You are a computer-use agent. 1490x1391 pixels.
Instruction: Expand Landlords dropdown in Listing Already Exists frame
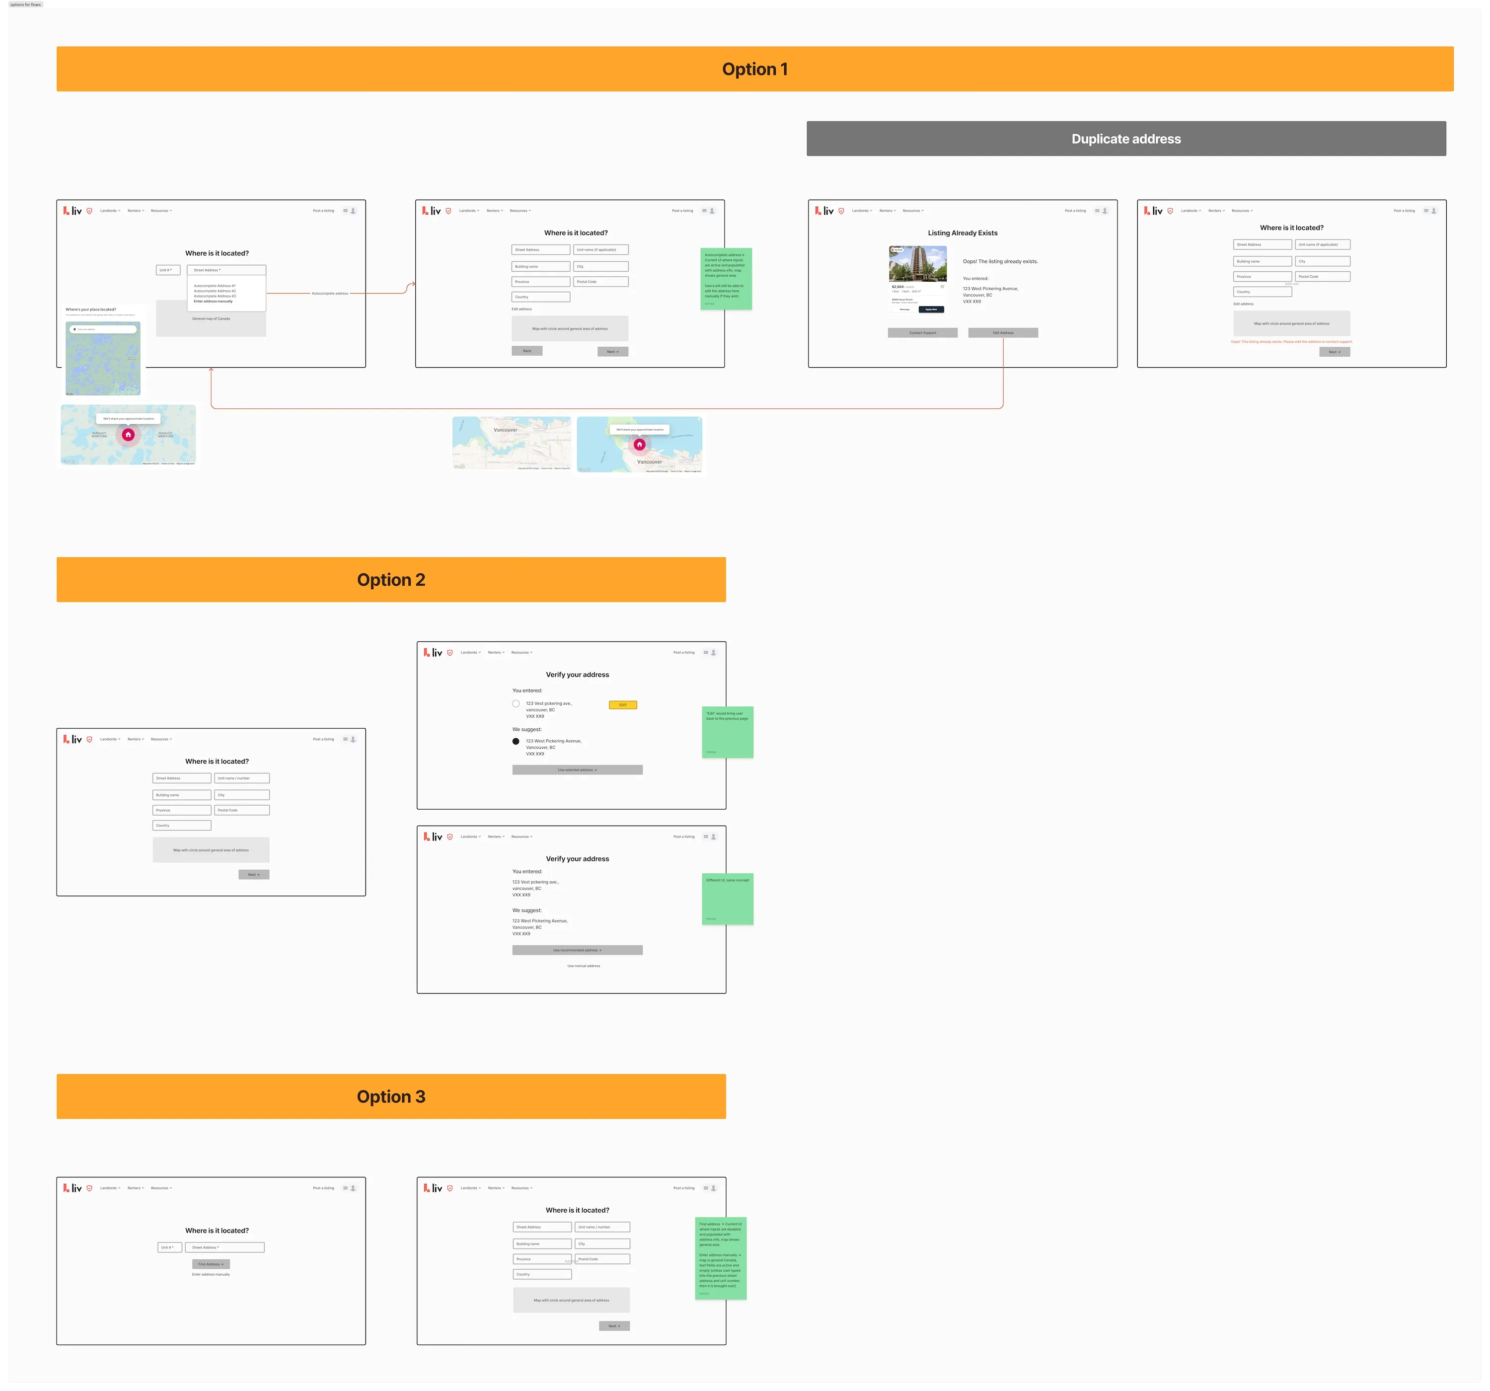tap(862, 211)
